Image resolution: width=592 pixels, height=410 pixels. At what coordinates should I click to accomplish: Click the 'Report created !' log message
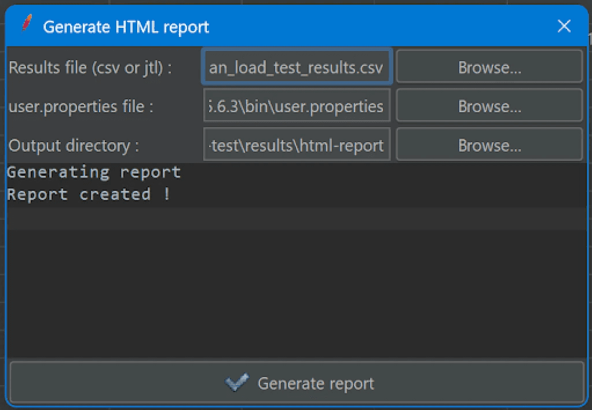tap(89, 194)
